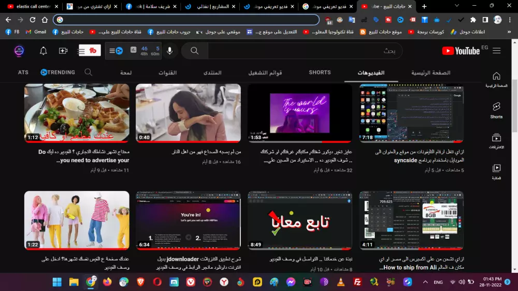
Task: Play the 8GB RAM video 4:11
Action: 411,220
